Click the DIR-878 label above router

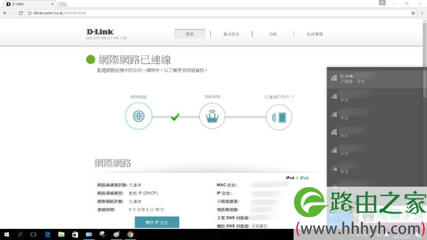click(x=212, y=97)
